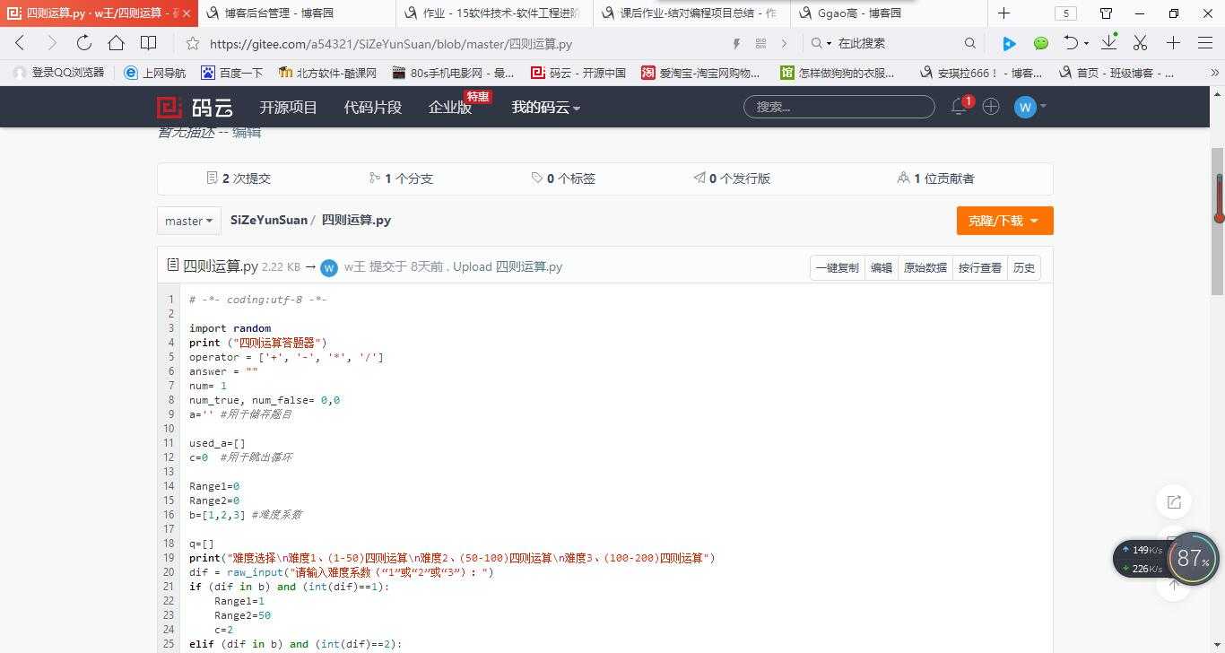The width and height of the screenshot is (1225, 653).
Task: Click the 原始数据 button
Action: click(925, 267)
